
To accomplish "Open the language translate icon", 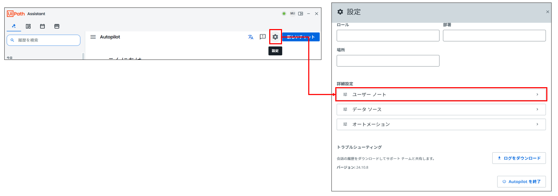I will (251, 37).
